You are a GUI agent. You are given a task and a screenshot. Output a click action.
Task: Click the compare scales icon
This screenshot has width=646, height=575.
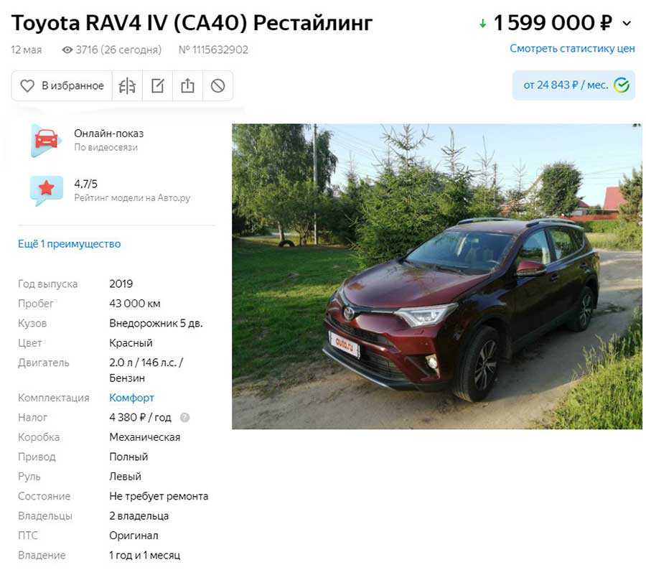click(x=127, y=85)
